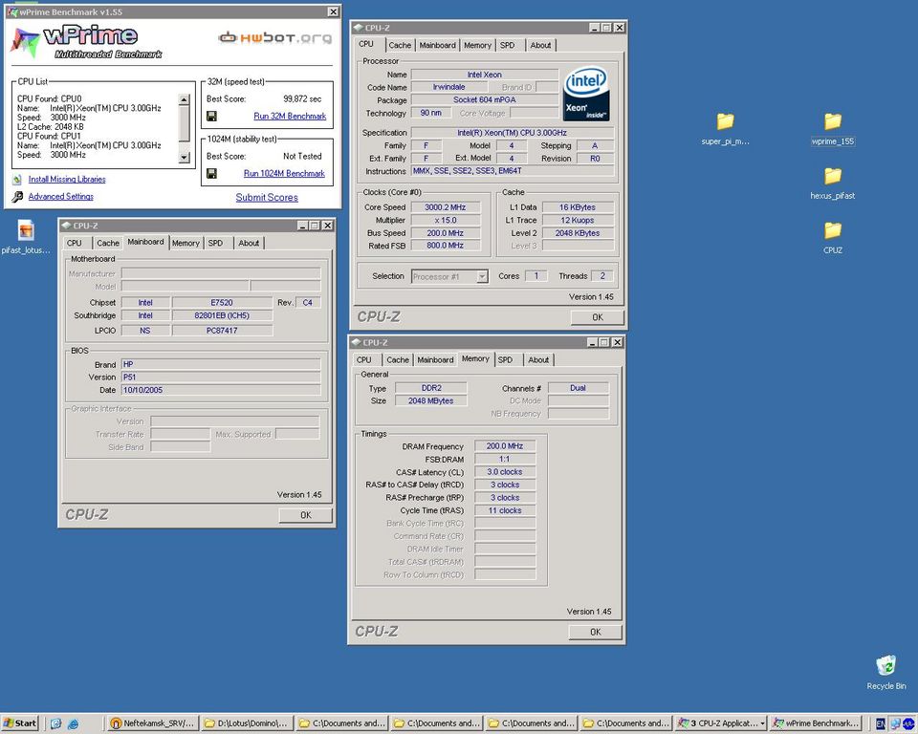Image resolution: width=918 pixels, height=734 pixels.
Task: Click the wrench icon beside Advanced Settings
Action: (x=17, y=197)
